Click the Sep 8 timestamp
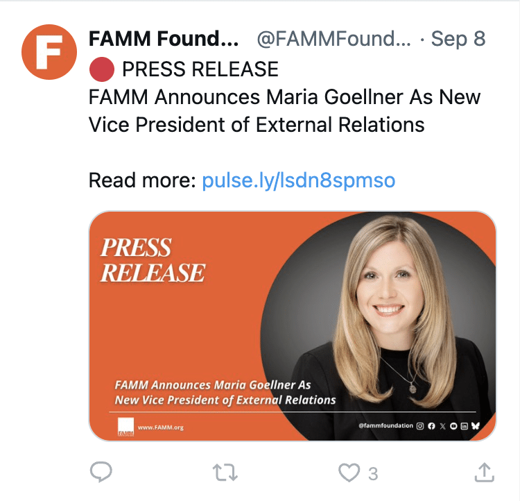Image resolution: width=520 pixels, height=501 pixels. [x=458, y=39]
